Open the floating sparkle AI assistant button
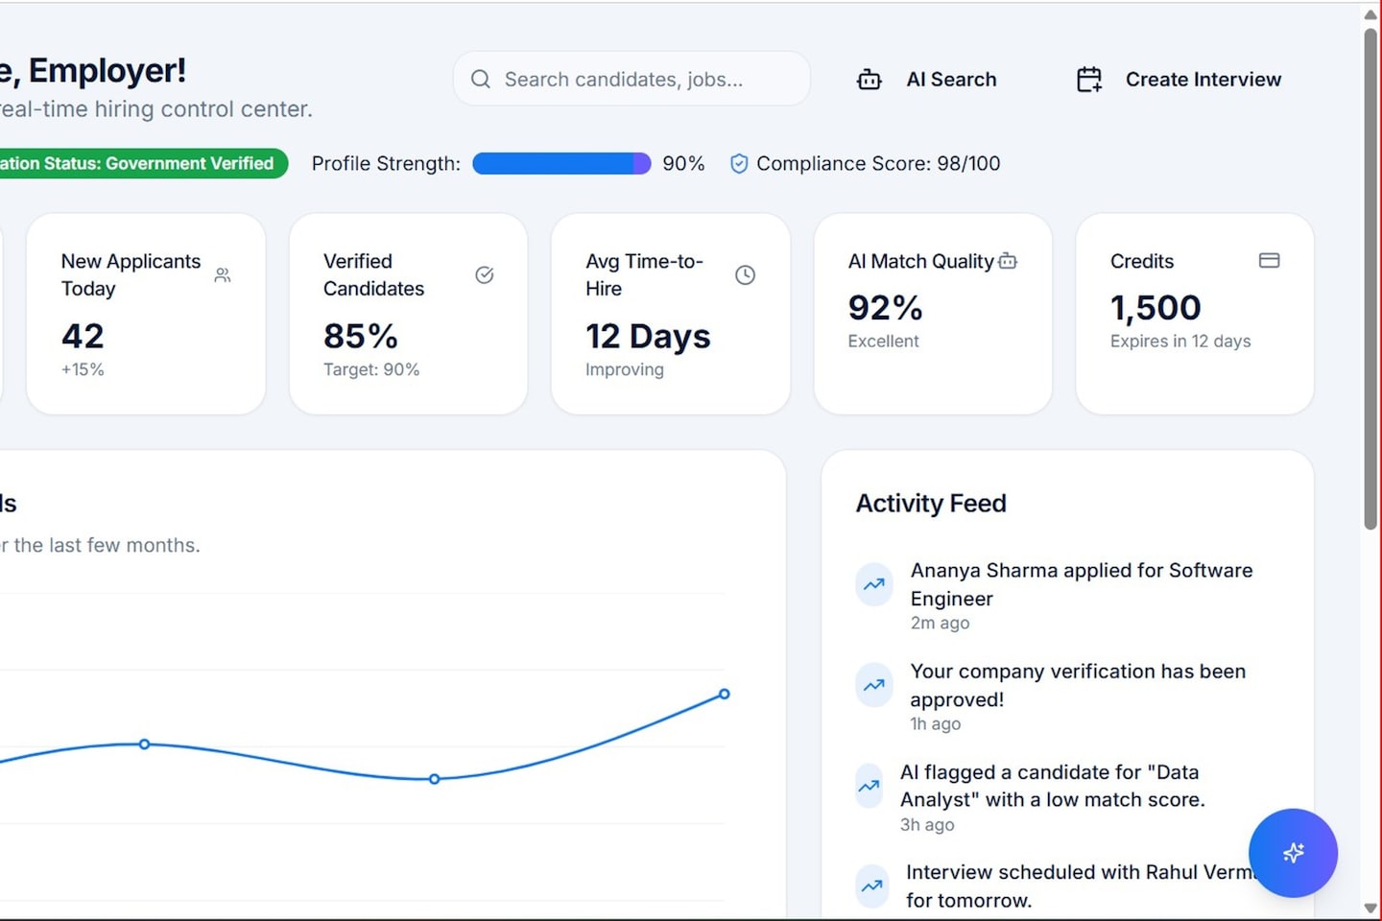This screenshot has height=921, width=1382. point(1292,852)
